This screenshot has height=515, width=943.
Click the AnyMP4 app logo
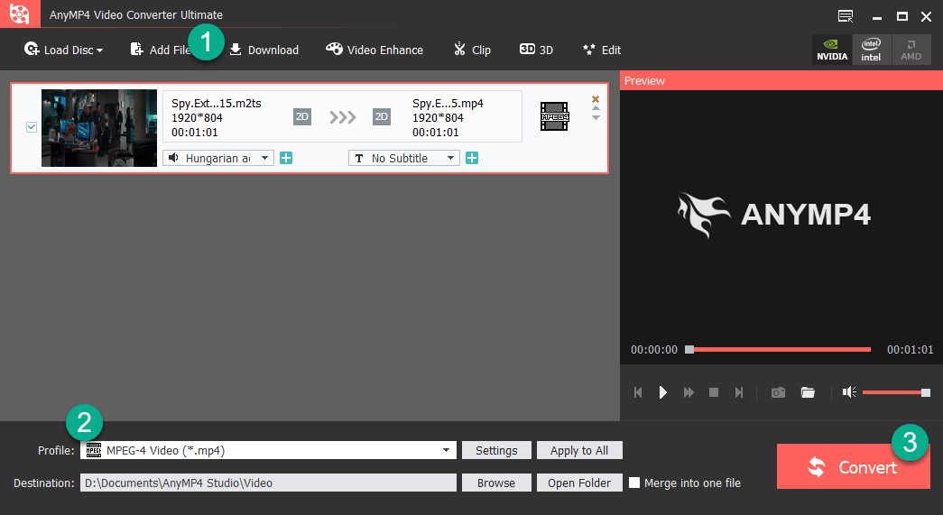(20, 14)
